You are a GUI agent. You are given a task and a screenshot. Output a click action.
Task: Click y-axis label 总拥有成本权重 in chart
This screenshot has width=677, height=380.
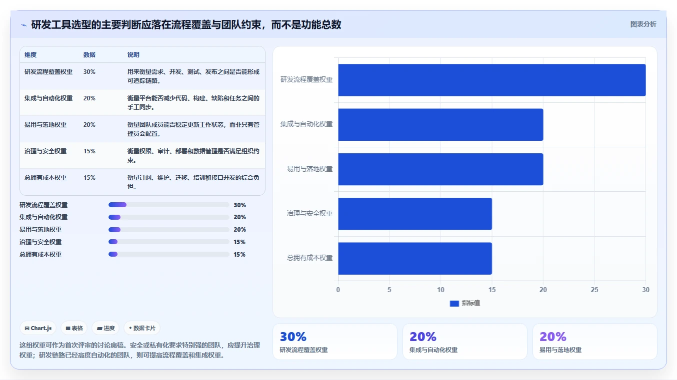click(309, 258)
